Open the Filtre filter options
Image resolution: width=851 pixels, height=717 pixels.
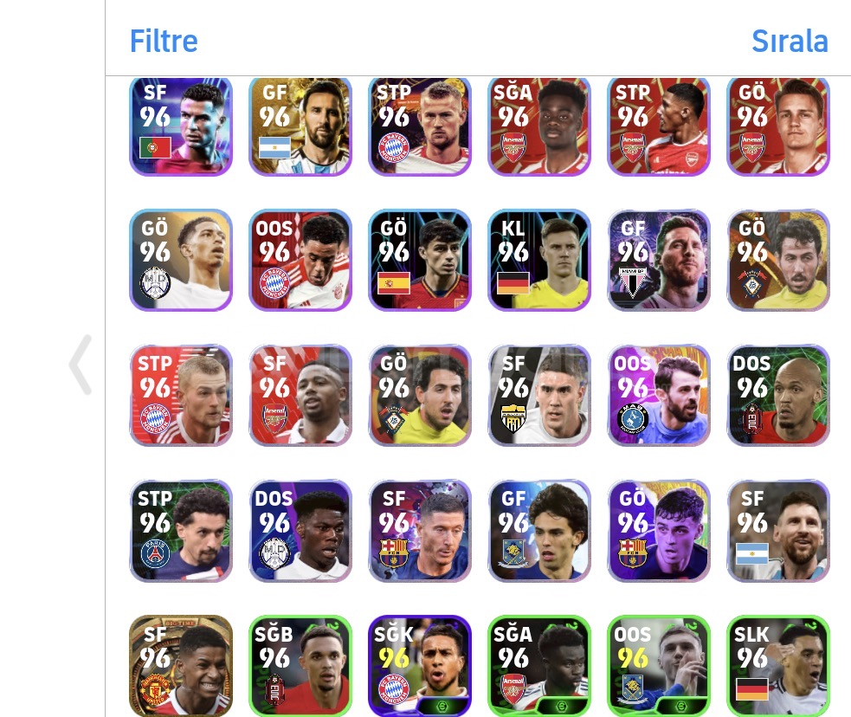coord(164,42)
